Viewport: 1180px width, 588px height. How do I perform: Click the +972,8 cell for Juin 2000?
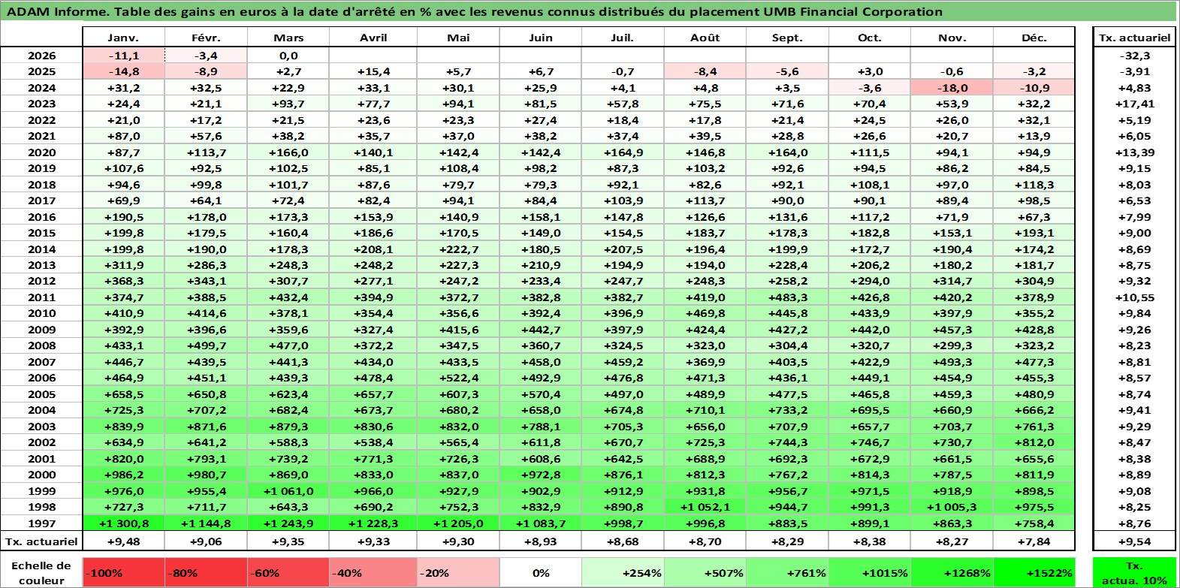541,475
